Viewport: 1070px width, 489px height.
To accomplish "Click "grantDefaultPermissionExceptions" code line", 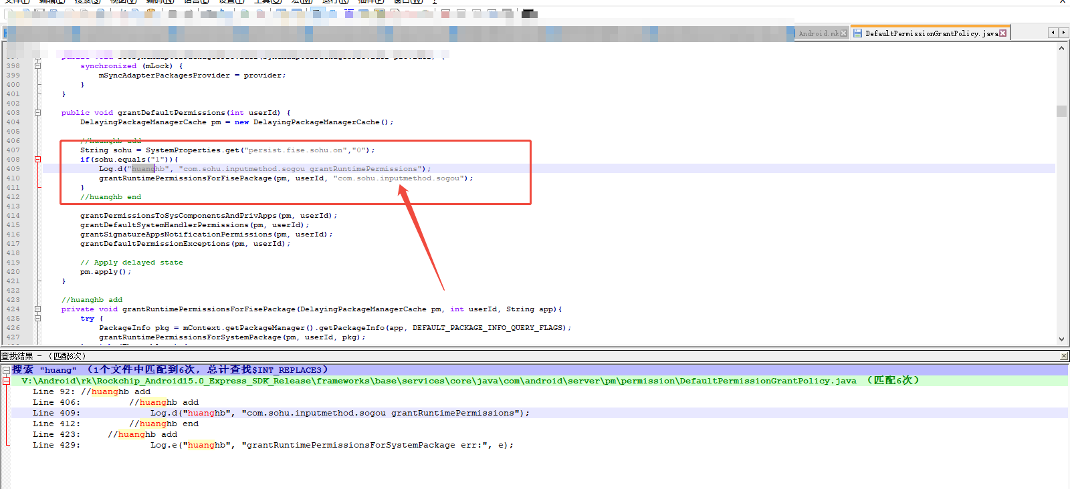I will [x=185, y=244].
